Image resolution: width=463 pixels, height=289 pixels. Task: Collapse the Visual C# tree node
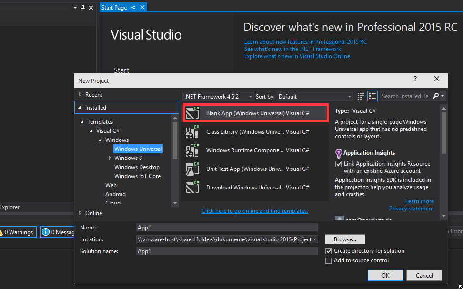pos(91,131)
